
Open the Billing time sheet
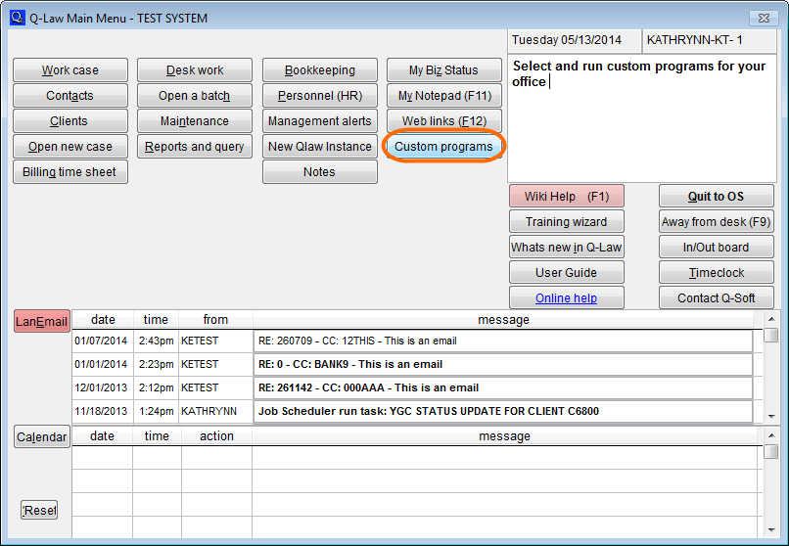coord(70,172)
